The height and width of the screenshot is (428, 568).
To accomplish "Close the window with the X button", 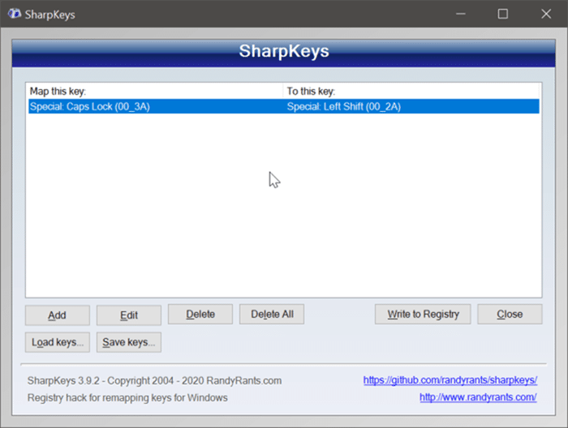I will tap(546, 14).
